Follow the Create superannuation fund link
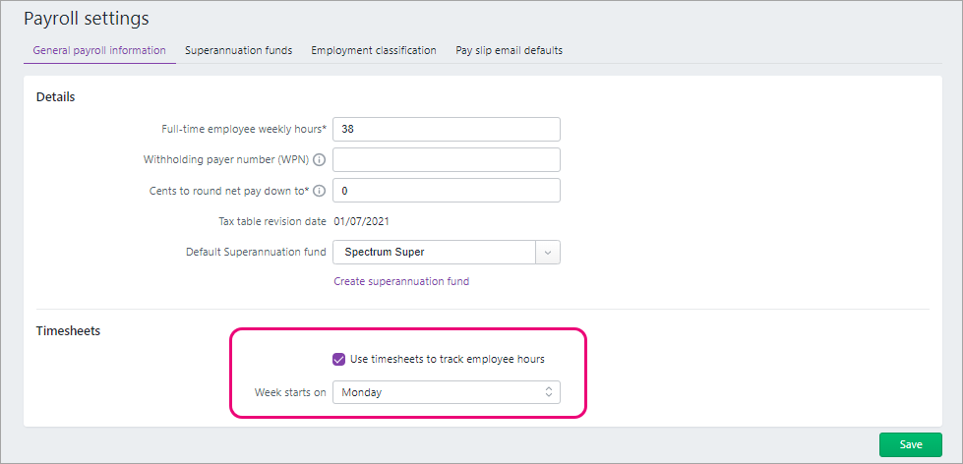The width and height of the screenshot is (963, 464). click(x=401, y=281)
